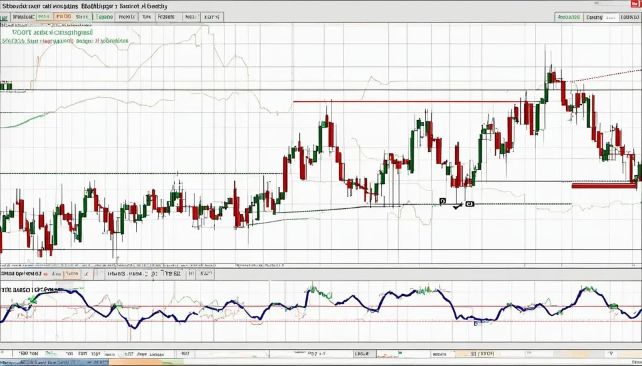Select the orange FBOD toolbar item
The height and width of the screenshot is (366, 642).
click(63, 18)
